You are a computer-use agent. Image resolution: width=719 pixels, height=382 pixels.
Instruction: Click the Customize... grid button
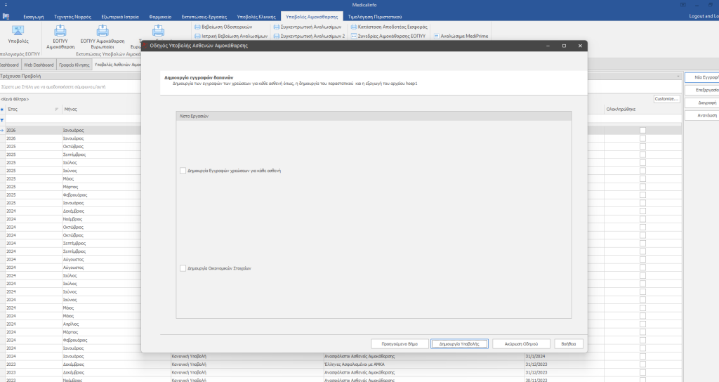(x=667, y=99)
